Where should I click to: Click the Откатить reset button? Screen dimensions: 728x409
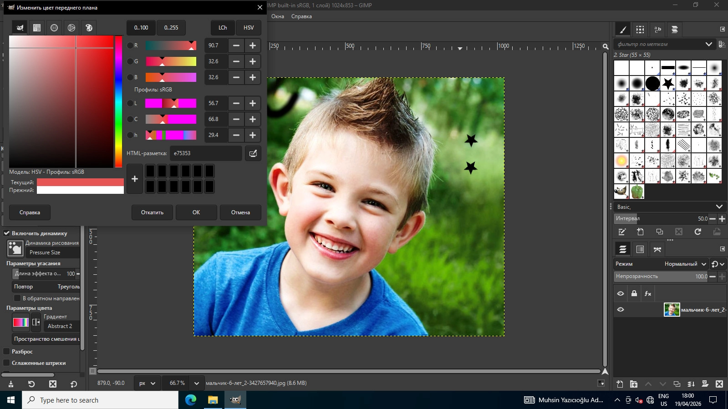pyautogui.click(x=152, y=212)
